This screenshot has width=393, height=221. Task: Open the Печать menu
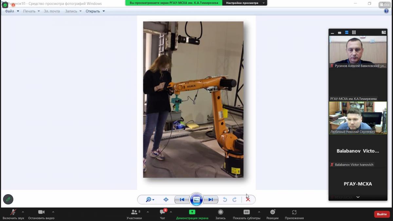tap(31, 11)
